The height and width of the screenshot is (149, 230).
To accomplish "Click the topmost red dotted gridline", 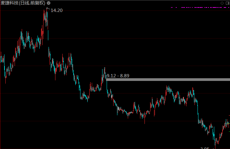I will point(119,11).
